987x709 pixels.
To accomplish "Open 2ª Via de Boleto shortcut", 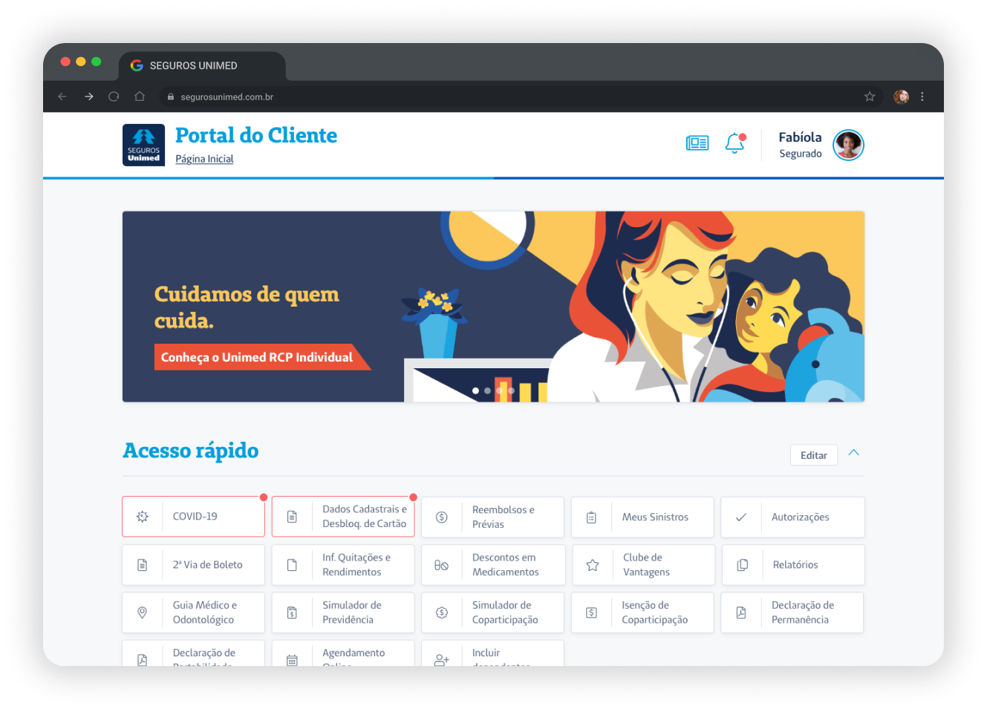I will coord(194,565).
